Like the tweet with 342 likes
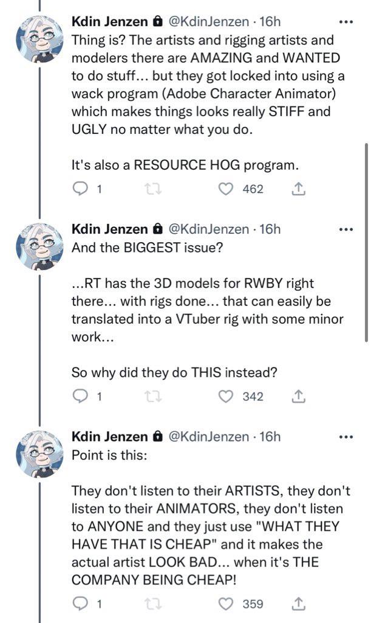This screenshot has width=371, height=623. [226, 397]
